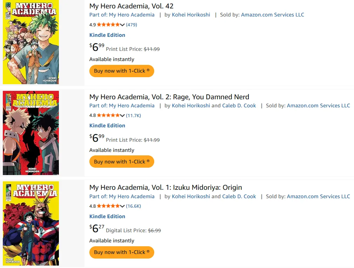Click Kohei Horikoshi author link for Vol. 42

191,15
